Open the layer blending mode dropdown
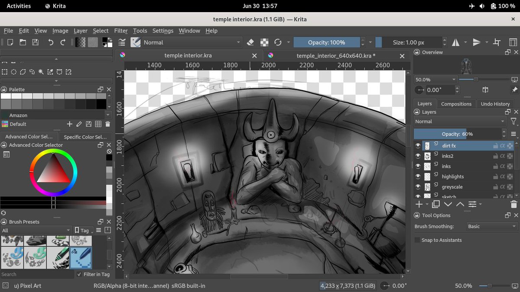Viewport: 520px width, 292px height. pyautogui.click(x=460, y=122)
